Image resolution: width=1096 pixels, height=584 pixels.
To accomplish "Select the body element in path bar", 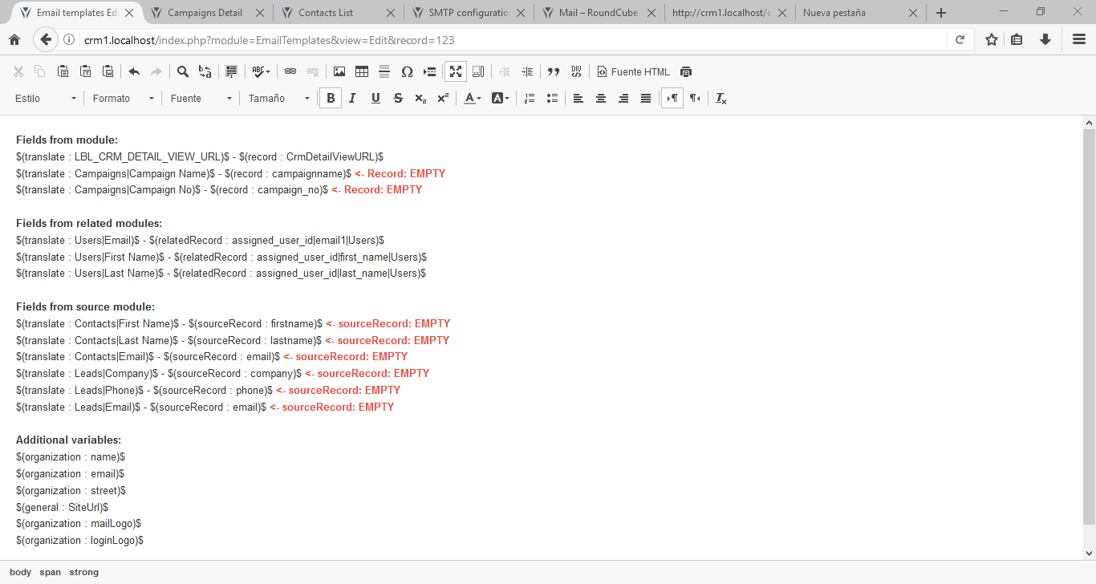I will [x=21, y=572].
